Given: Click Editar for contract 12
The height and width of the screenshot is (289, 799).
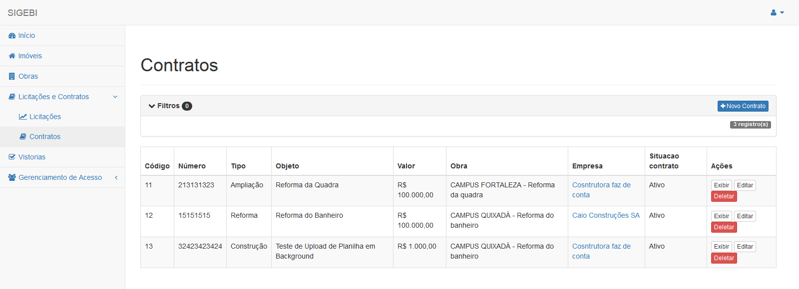Looking at the screenshot, I should (x=745, y=216).
